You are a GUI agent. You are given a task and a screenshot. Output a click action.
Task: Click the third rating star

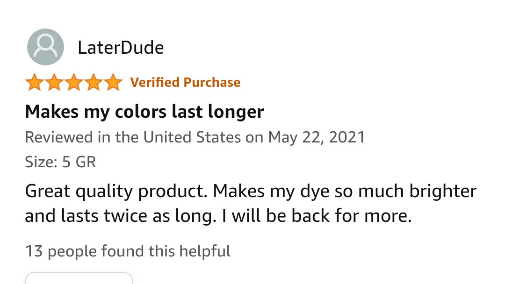73,83
